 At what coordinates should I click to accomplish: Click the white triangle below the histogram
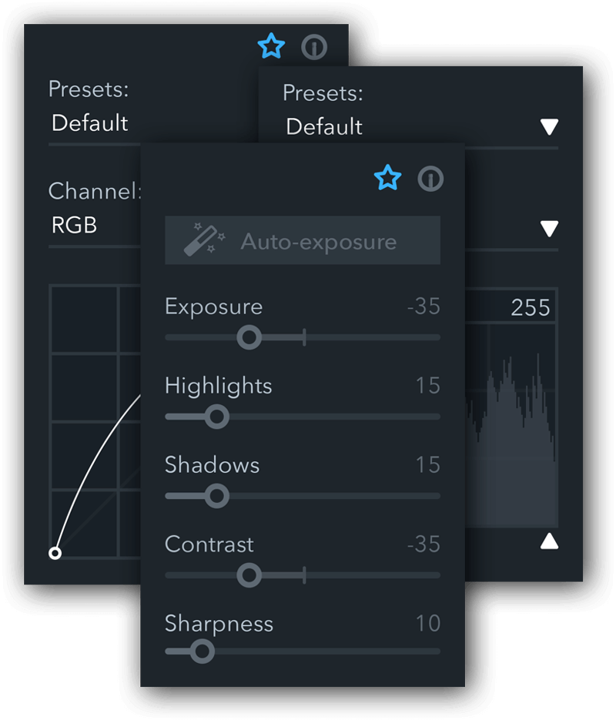click(549, 541)
